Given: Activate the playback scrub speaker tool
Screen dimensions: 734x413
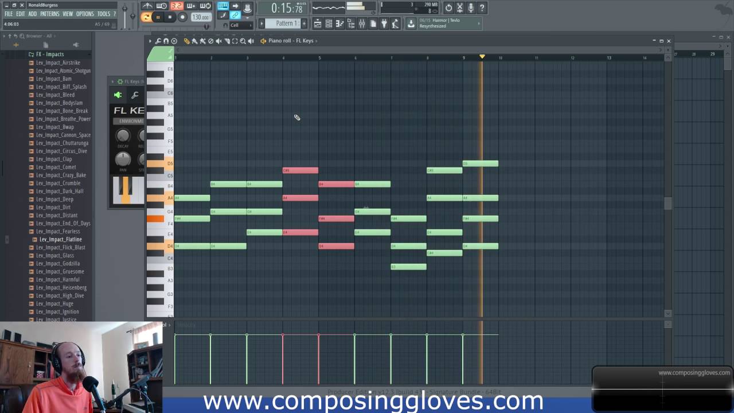Looking at the screenshot, I should 251,41.
